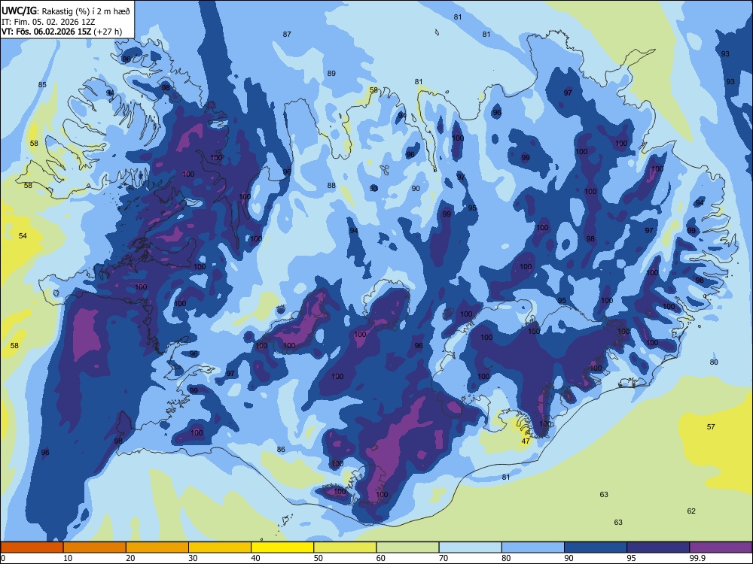Screen dimensions: 753x564
Task: Click the title 'Rakastig (%) í 2 m hæð'
Action: (86, 11)
